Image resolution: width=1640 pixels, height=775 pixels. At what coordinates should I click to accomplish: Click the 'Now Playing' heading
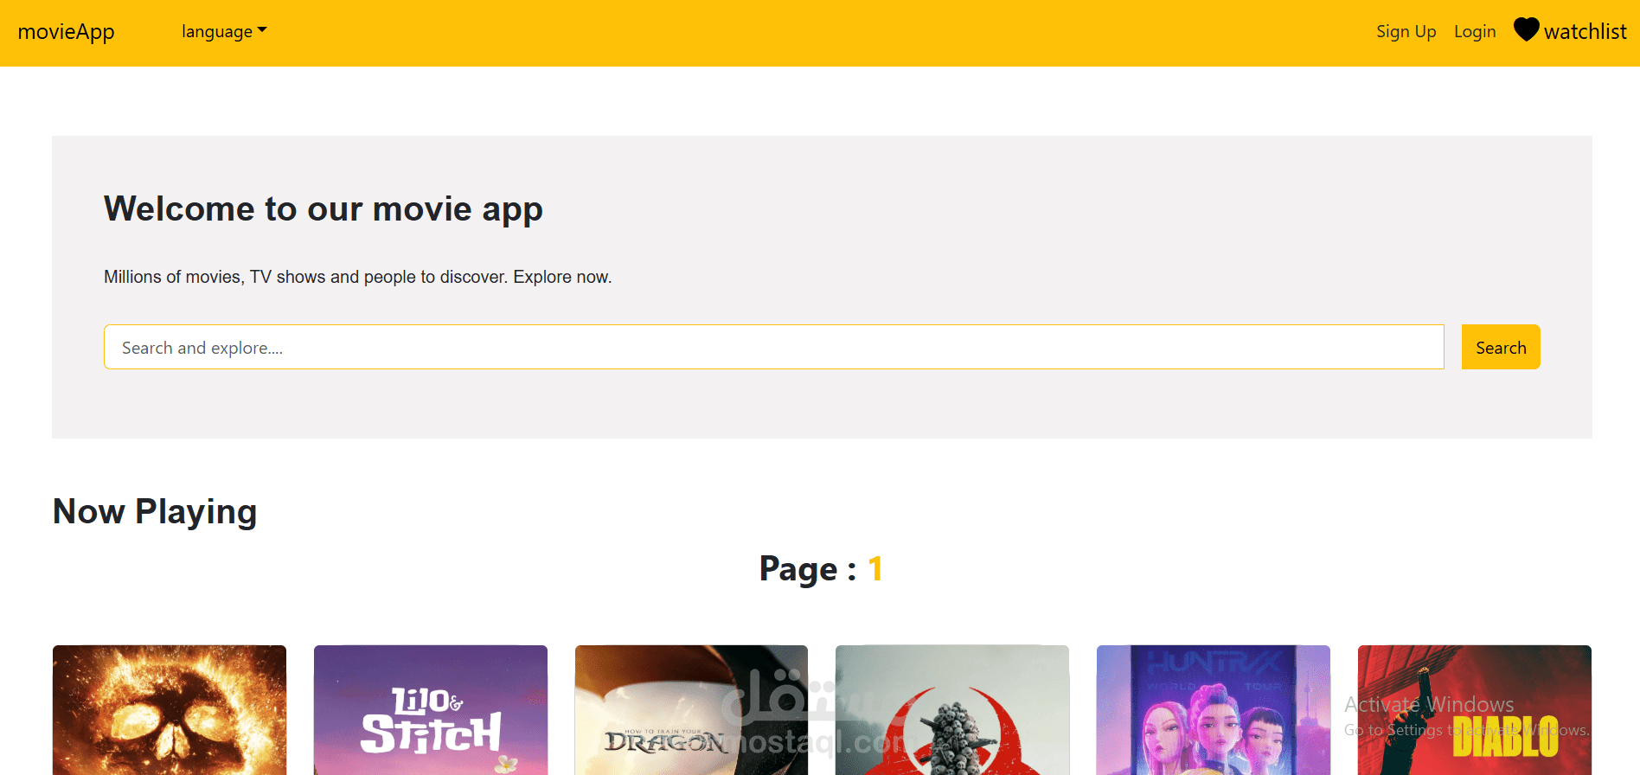click(155, 511)
